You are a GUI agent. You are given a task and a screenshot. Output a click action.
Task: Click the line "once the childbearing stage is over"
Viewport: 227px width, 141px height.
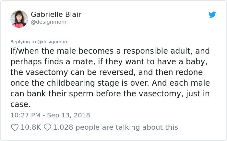(110, 83)
